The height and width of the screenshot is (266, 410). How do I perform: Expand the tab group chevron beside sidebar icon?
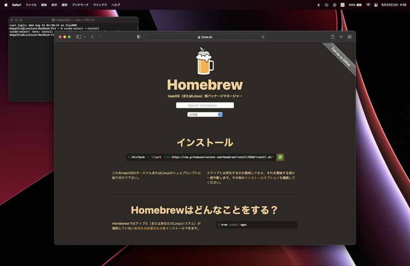coord(85,37)
